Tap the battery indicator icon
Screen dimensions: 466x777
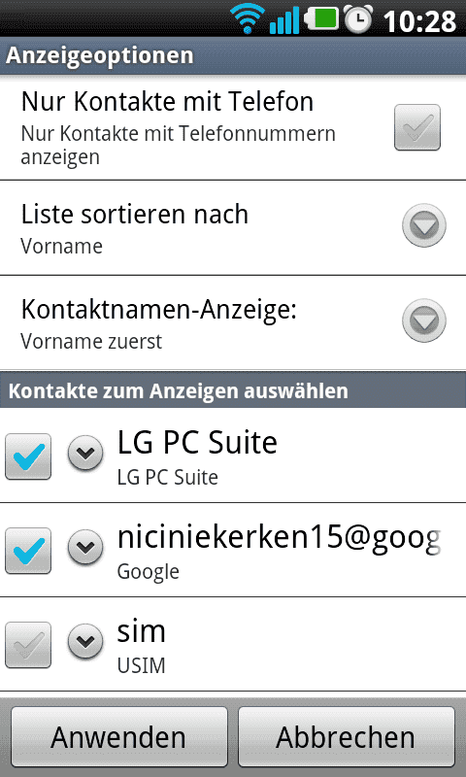(321, 18)
